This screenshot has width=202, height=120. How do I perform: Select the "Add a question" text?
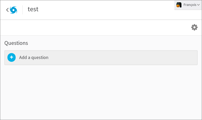34,57
